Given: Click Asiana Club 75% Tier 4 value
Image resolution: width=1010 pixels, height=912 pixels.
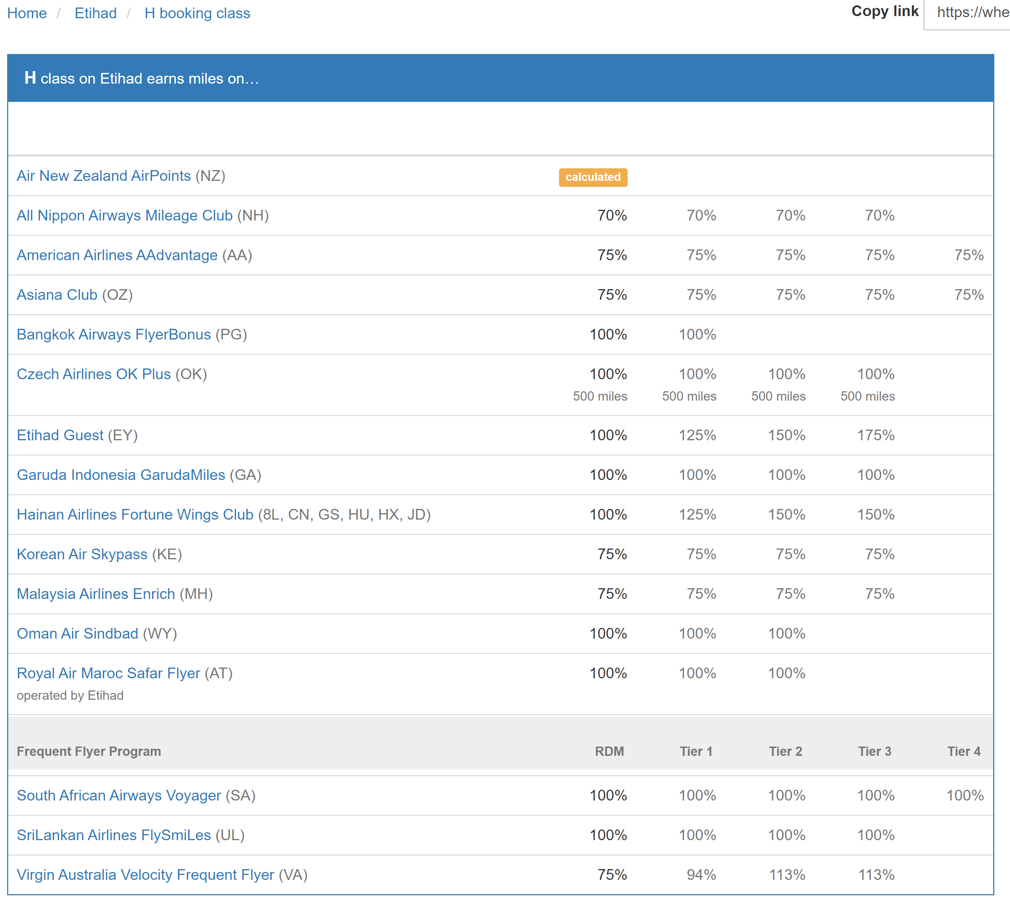Looking at the screenshot, I should [x=969, y=294].
